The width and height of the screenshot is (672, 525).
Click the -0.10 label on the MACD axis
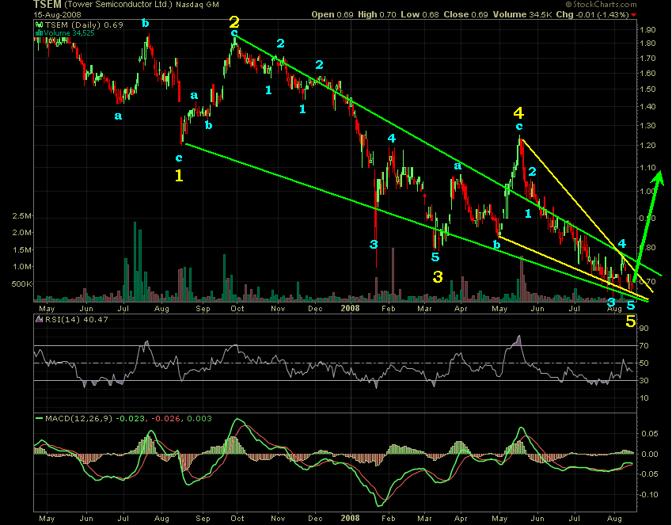click(648, 495)
